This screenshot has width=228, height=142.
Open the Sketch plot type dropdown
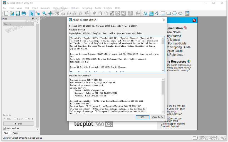coord(19,24)
